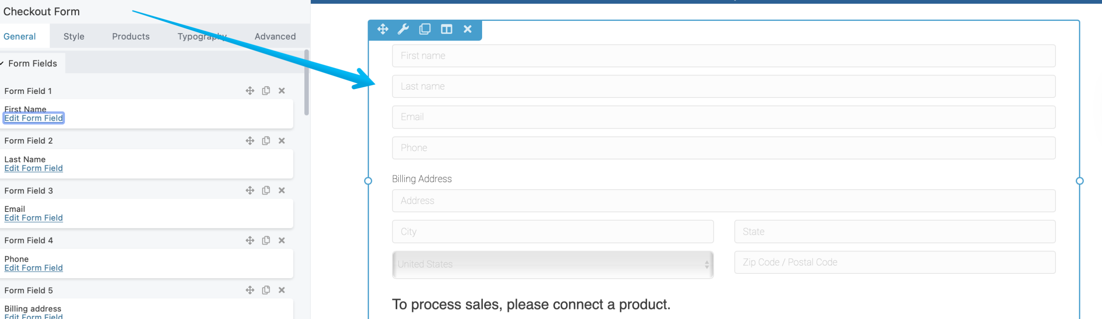The width and height of the screenshot is (1102, 319).
Task: Remove Form Field 5 using its X icon
Action: tap(282, 290)
